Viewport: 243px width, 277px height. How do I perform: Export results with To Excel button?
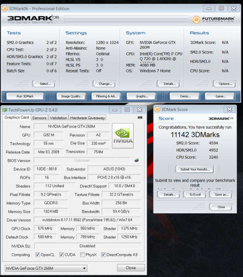[x=195, y=195]
